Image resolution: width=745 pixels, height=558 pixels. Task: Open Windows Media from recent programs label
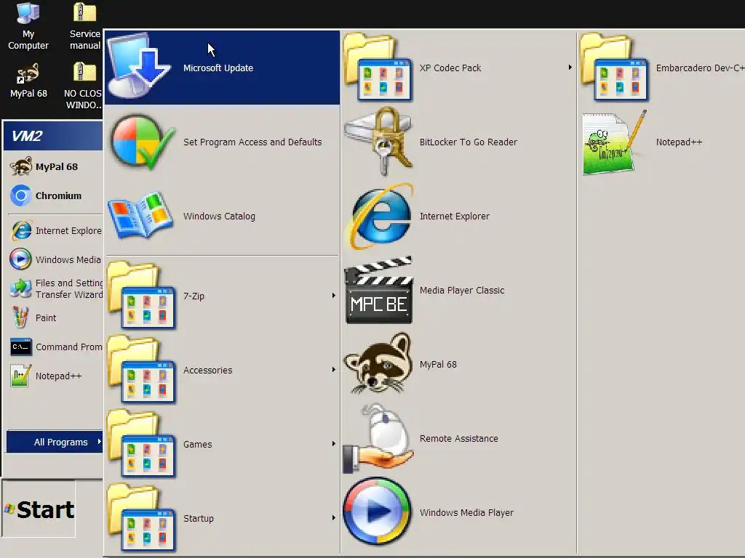(68, 259)
